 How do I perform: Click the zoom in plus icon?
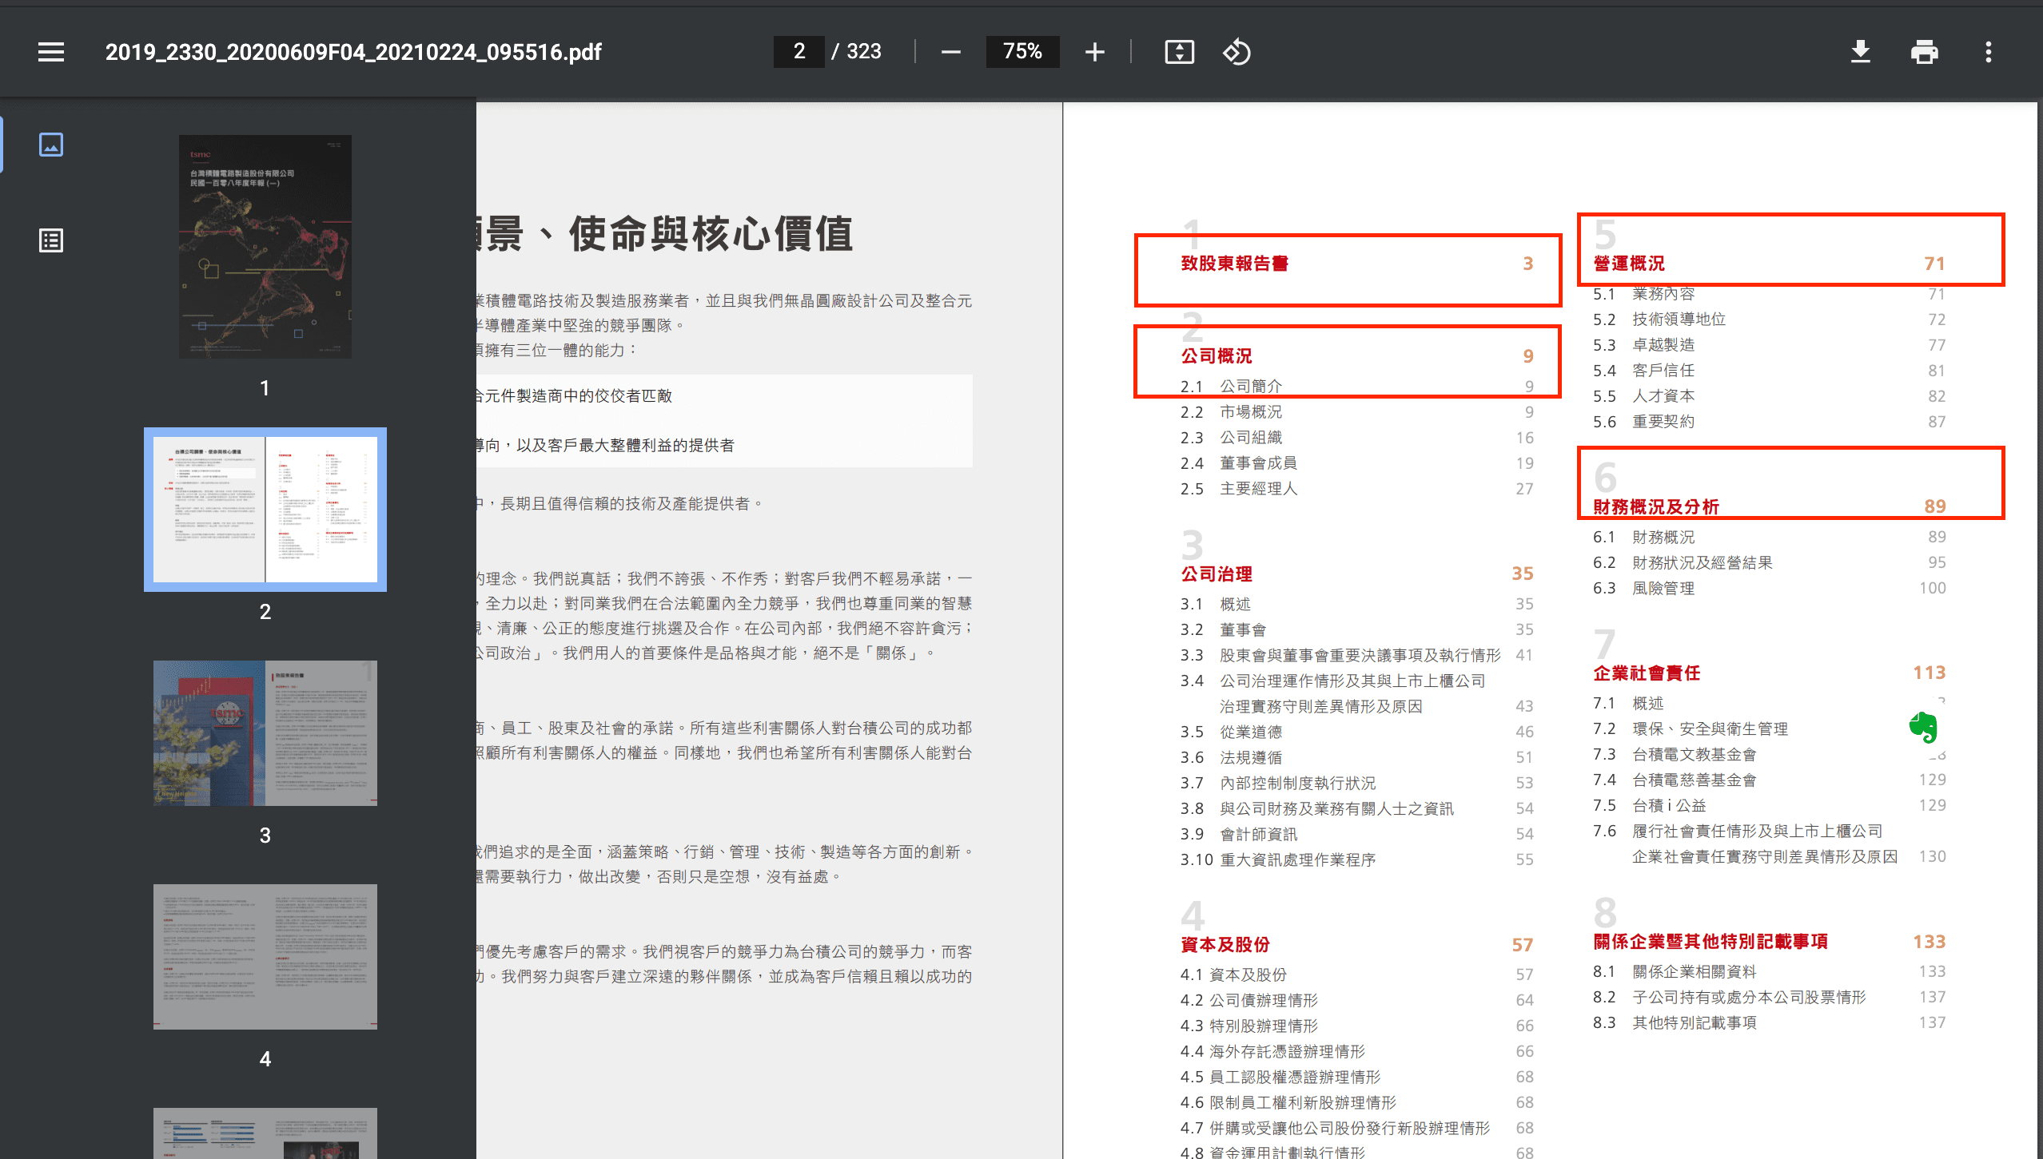coord(1094,52)
